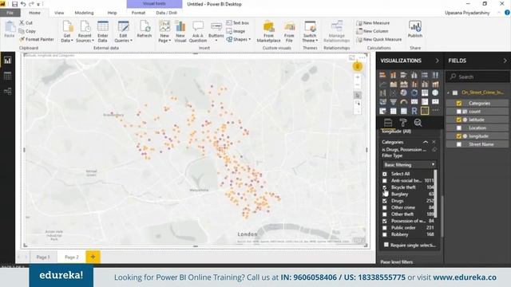Click the Undo arrow in title bar

tap(23, 4)
